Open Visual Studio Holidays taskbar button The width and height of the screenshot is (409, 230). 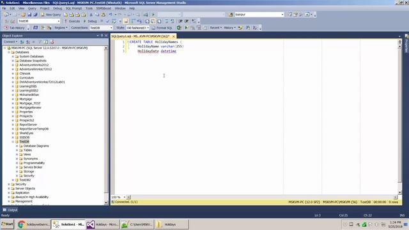(x=102, y=224)
